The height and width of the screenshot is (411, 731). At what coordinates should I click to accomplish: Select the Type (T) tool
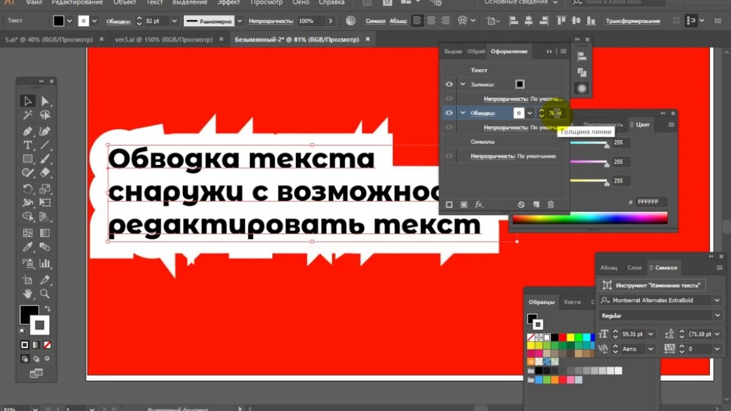pyautogui.click(x=27, y=145)
